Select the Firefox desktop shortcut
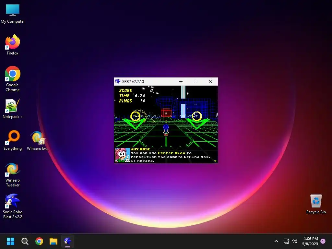The height and width of the screenshot is (249, 332). [x=13, y=45]
